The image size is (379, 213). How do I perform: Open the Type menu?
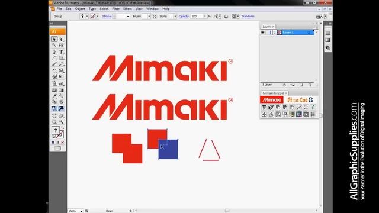pos(92,9)
